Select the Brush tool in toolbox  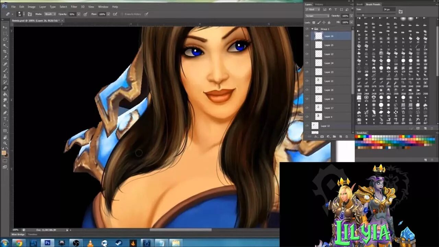pos(5,70)
